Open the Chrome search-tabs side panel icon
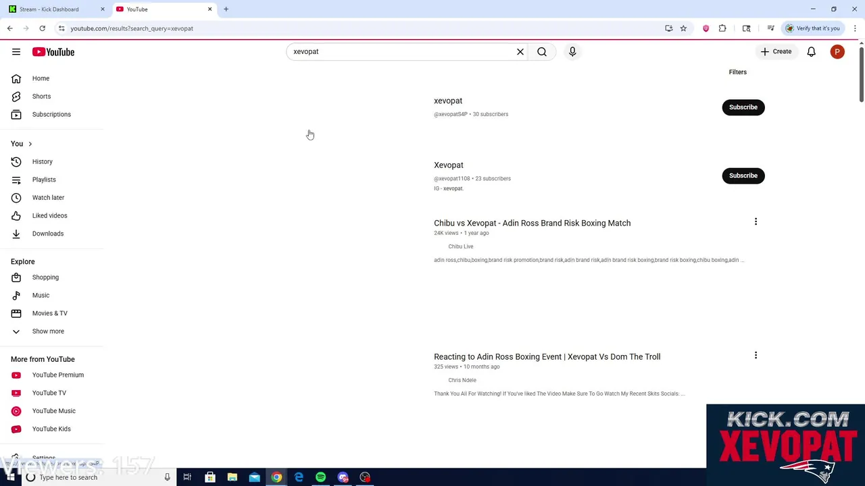The image size is (865, 486). [746, 28]
